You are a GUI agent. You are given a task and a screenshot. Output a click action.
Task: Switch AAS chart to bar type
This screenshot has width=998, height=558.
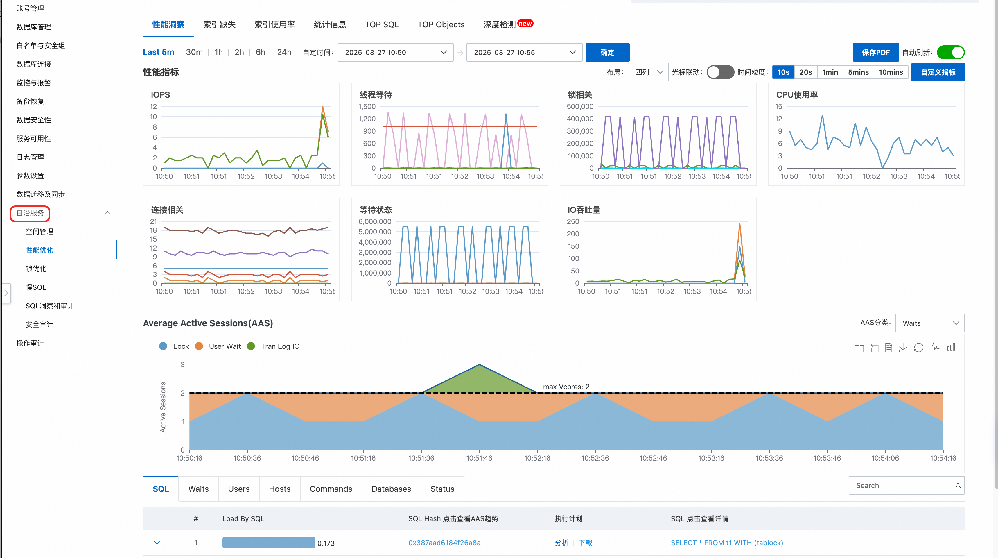(x=951, y=348)
